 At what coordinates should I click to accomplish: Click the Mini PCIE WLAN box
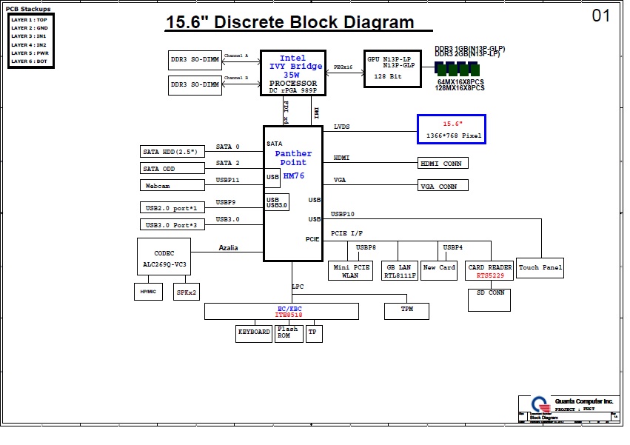(350, 270)
